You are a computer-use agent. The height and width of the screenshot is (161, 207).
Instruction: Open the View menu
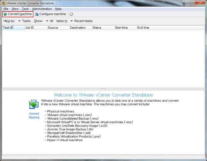click(x=15, y=9)
